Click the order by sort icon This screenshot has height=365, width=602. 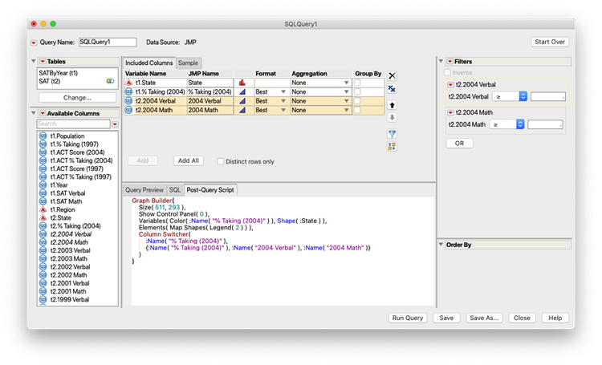[392, 146]
